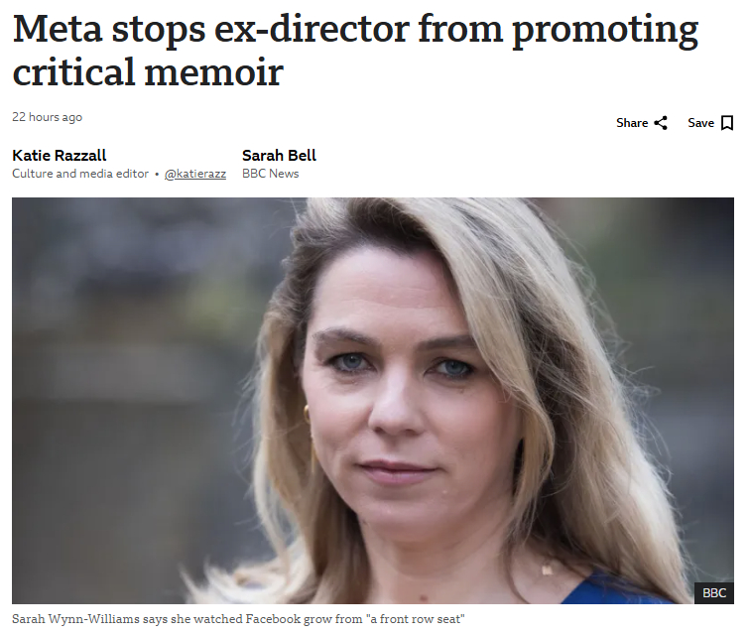Click the 'Culture and media editor' subtitle
750x634 pixels.
80,174
